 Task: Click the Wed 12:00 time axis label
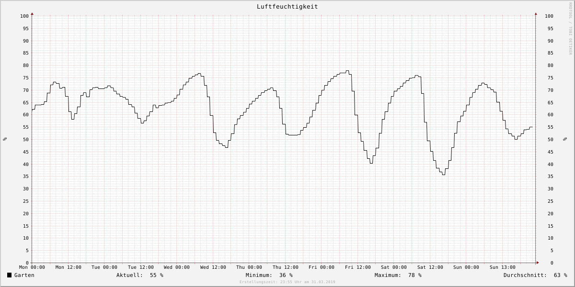coord(213,267)
